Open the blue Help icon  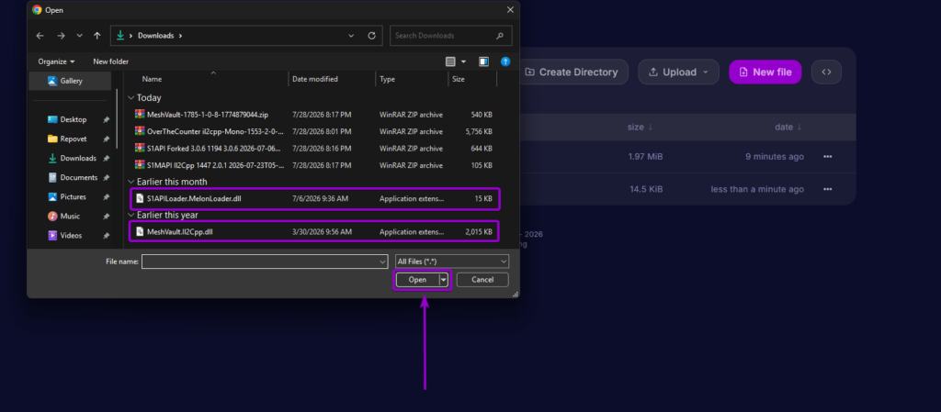coord(505,61)
